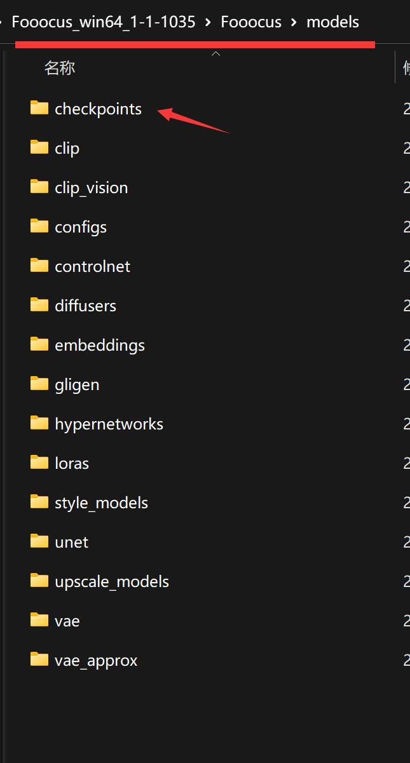This screenshot has height=763, width=410.
Task: Select the loras folder icon
Action: click(x=39, y=463)
